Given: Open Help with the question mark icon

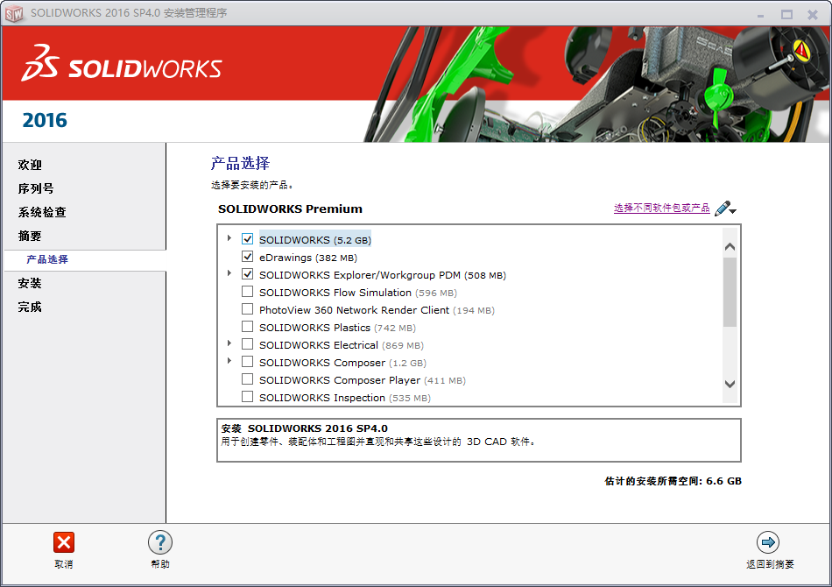Looking at the screenshot, I should tap(160, 542).
